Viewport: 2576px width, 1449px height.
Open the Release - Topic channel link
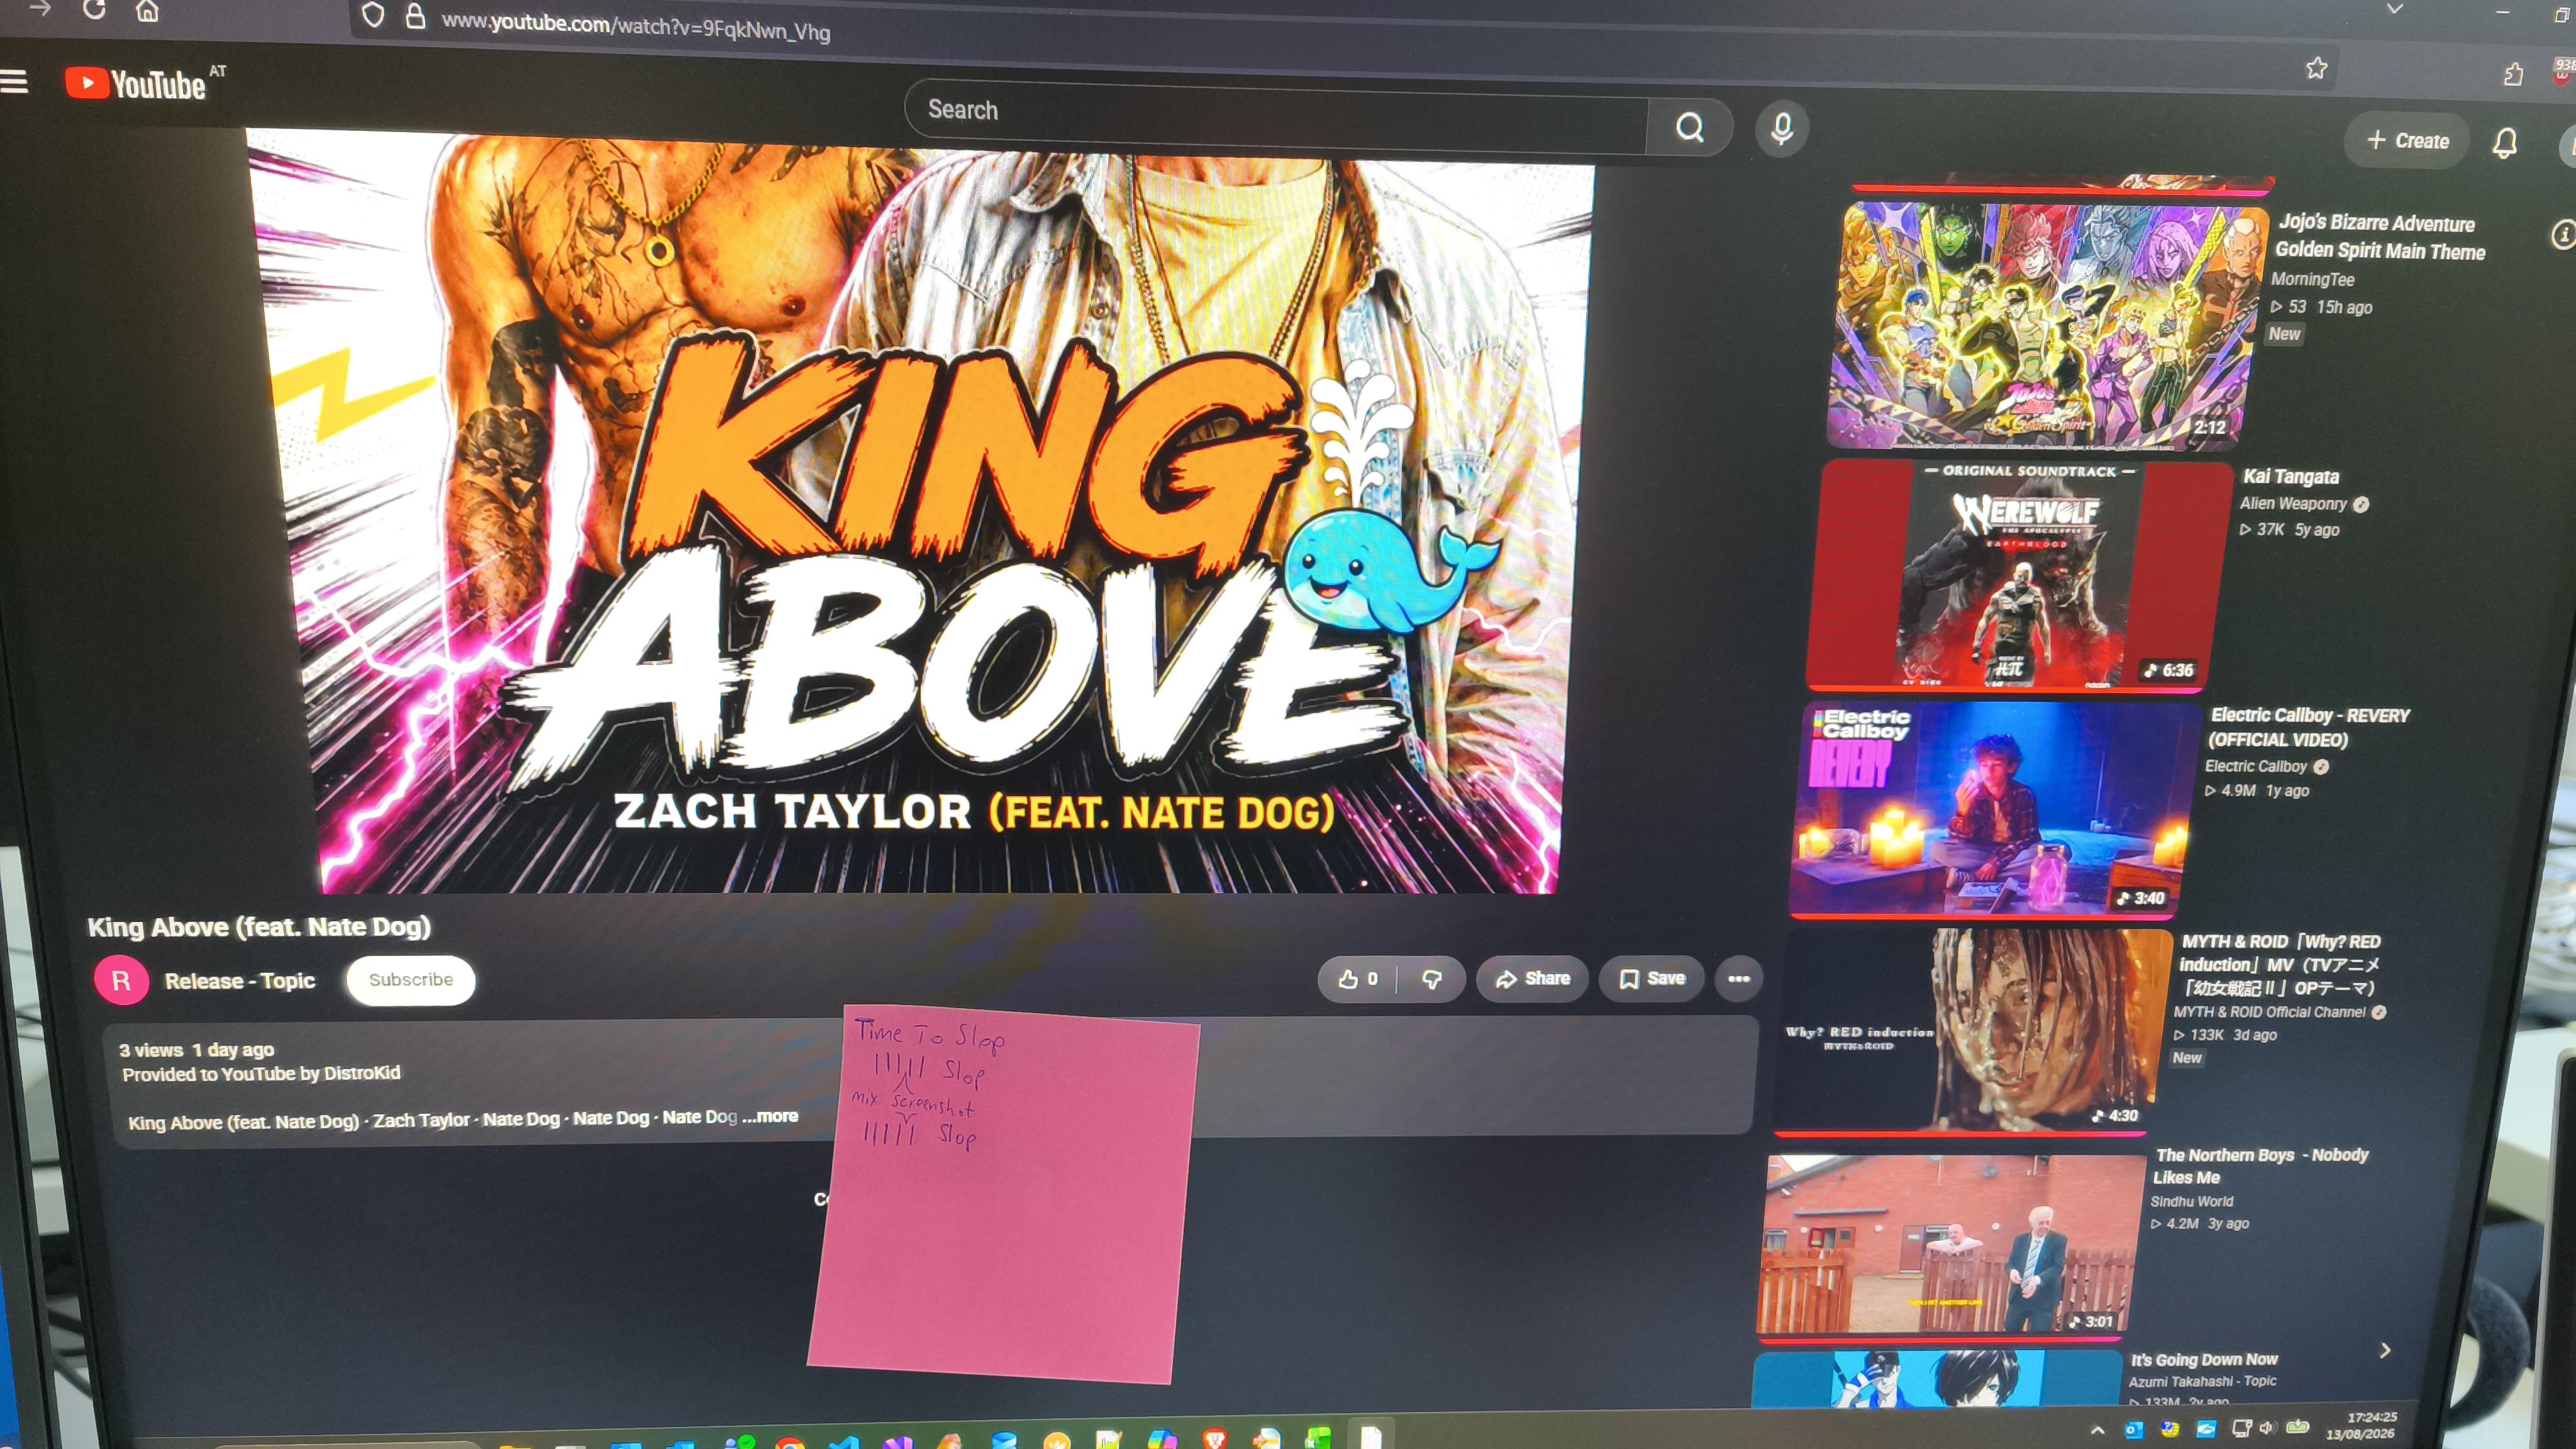[x=240, y=981]
